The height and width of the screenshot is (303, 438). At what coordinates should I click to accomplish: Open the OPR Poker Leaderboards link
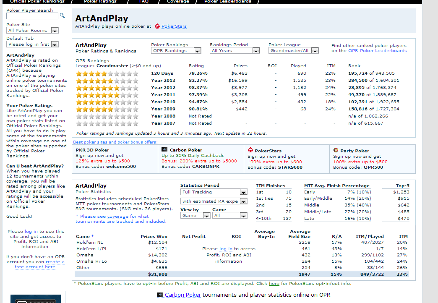(x=378, y=51)
